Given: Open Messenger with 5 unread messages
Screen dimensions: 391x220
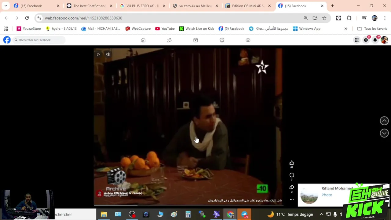Looking at the screenshot, I should (366, 40).
